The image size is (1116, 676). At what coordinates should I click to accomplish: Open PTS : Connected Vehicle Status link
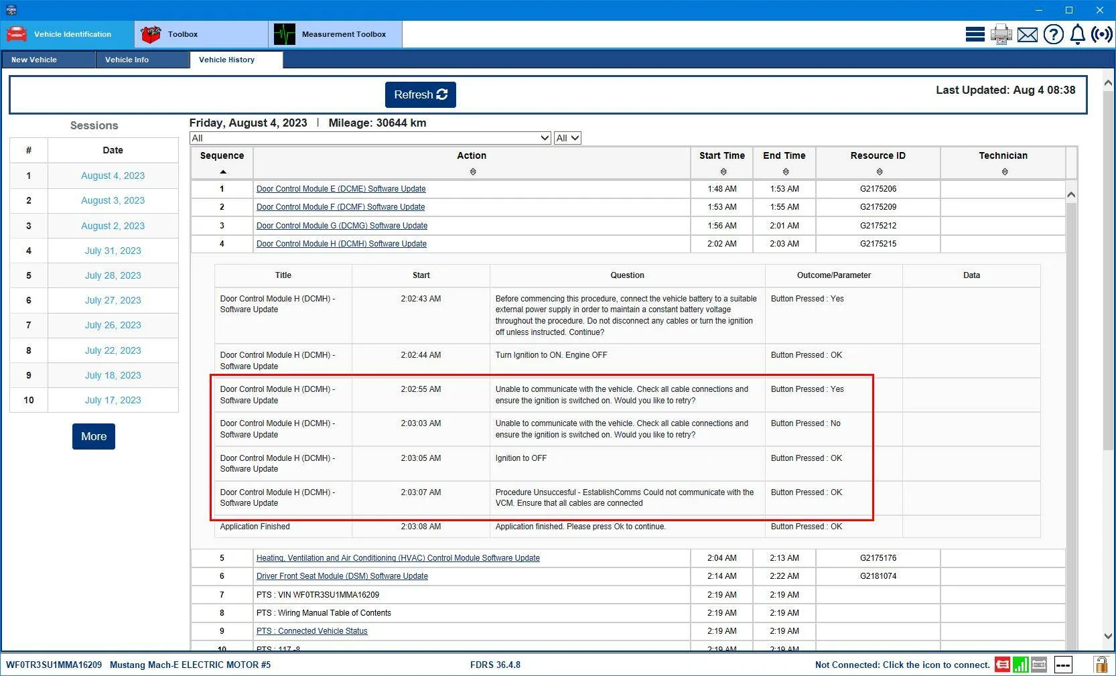pyautogui.click(x=311, y=631)
